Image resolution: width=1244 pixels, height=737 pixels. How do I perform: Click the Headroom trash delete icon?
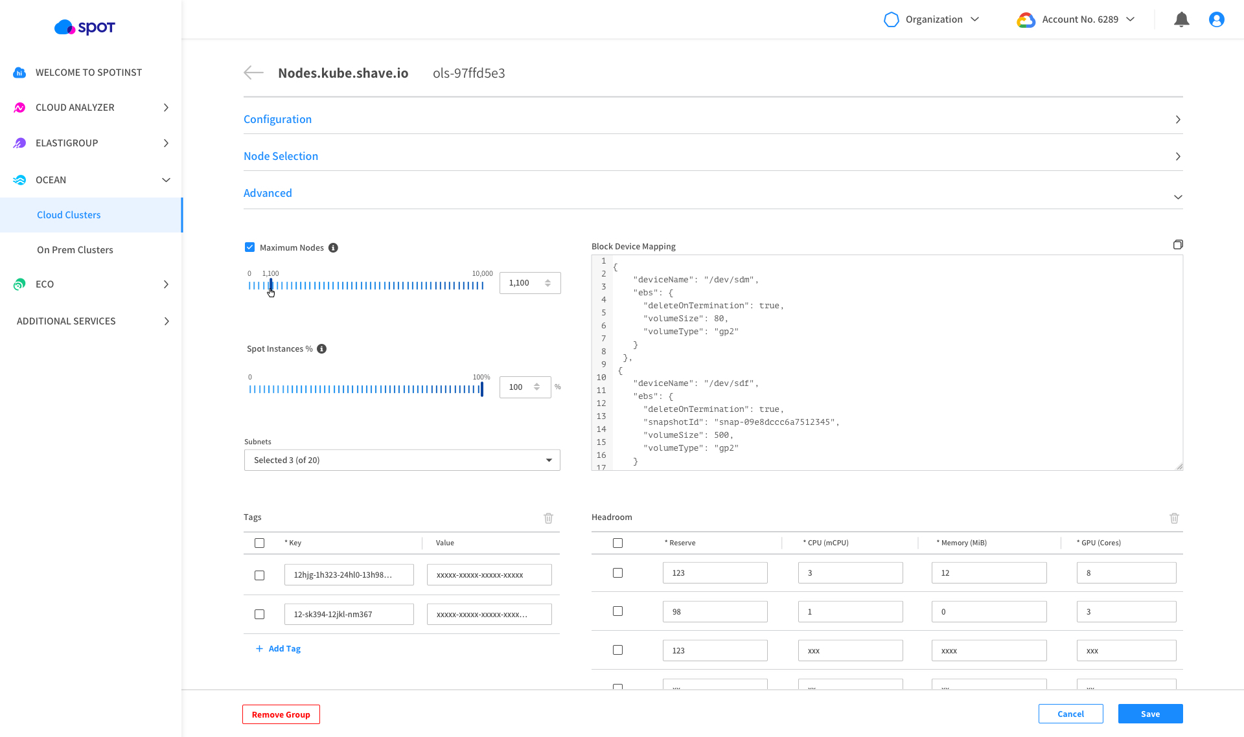point(1174,518)
